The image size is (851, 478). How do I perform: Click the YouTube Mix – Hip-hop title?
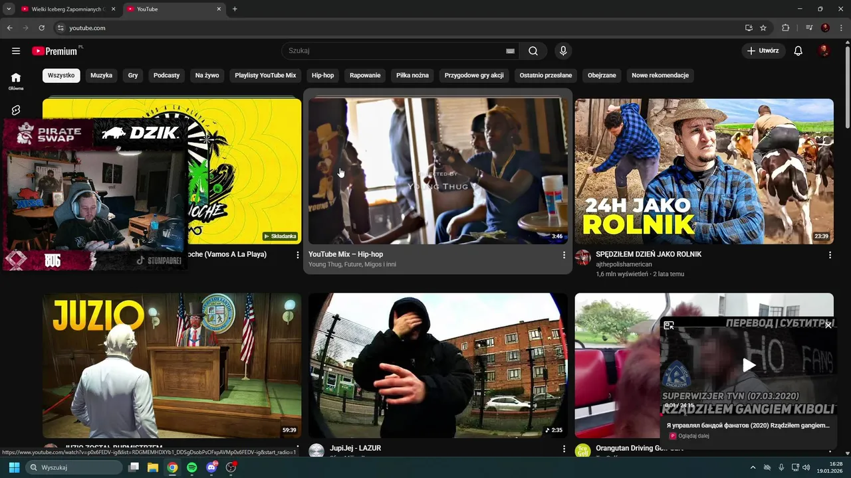click(346, 254)
